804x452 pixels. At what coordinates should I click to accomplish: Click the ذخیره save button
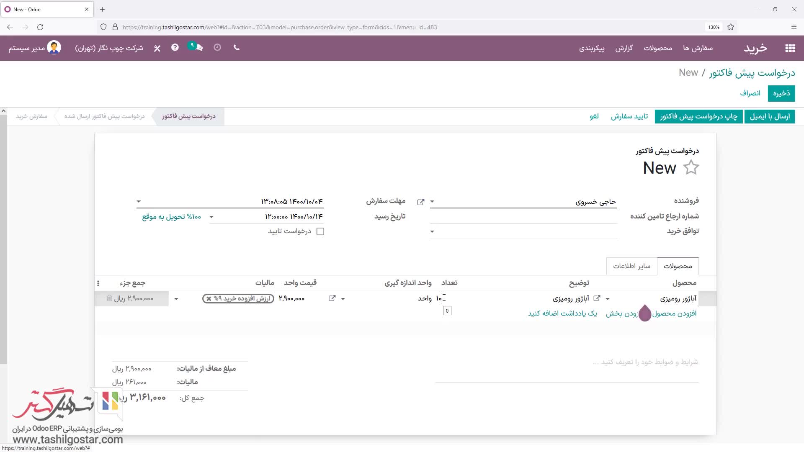pos(781,93)
